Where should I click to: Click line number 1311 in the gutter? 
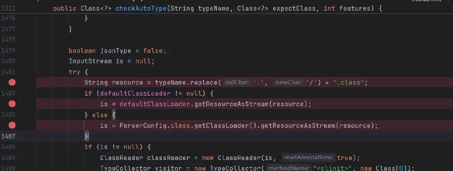click(x=8, y=8)
